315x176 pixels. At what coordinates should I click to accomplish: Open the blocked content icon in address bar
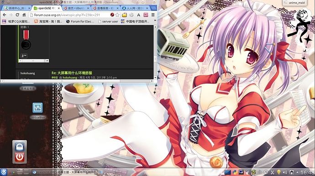click(112, 15)
